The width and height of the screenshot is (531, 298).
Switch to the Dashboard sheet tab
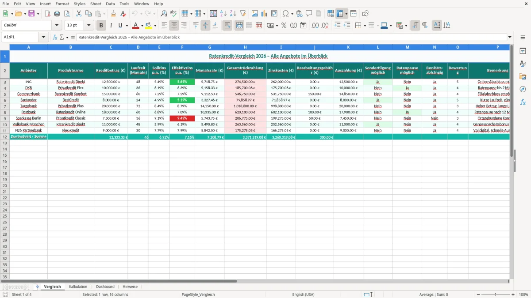click(x=105, y=287)
